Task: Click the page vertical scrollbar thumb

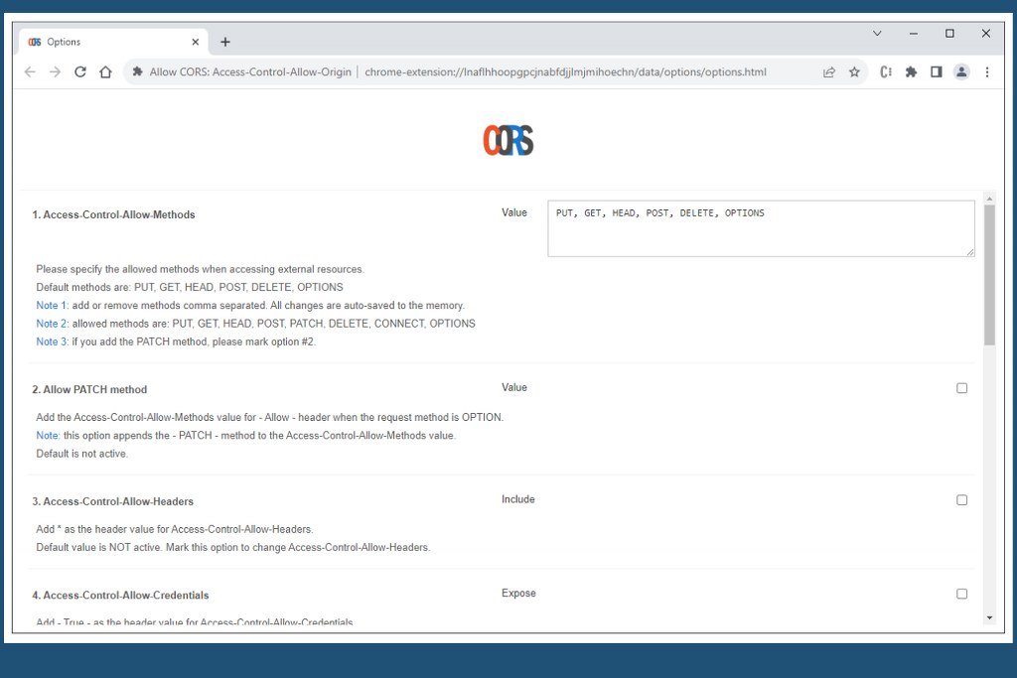Action: [x=989, y=276]
